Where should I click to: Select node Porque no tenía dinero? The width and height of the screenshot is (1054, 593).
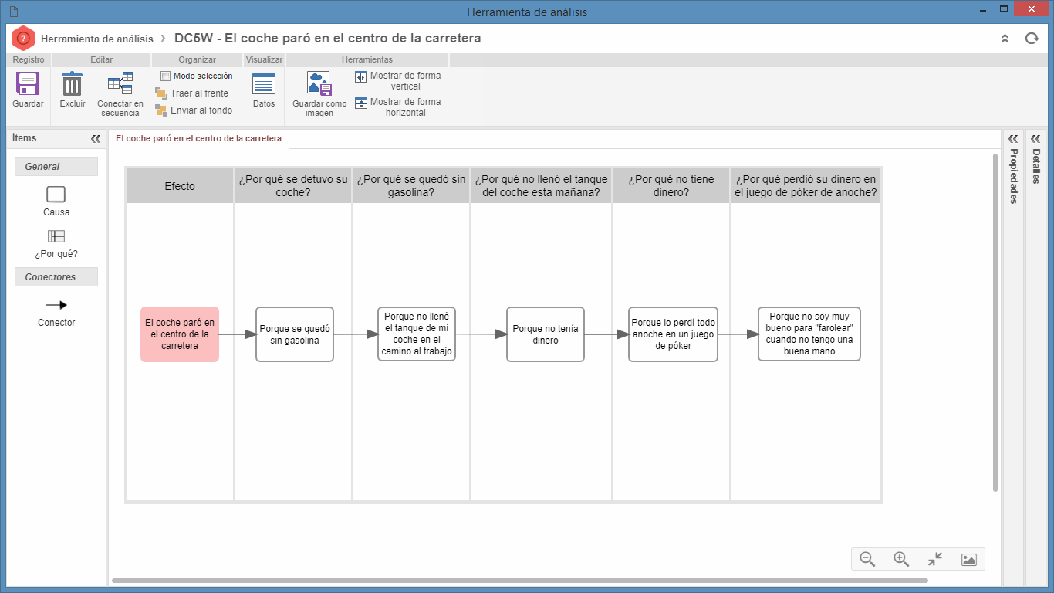point(546,334)
